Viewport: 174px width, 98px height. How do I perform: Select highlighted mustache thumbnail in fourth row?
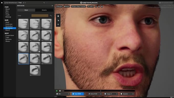[x=24, y=59]
